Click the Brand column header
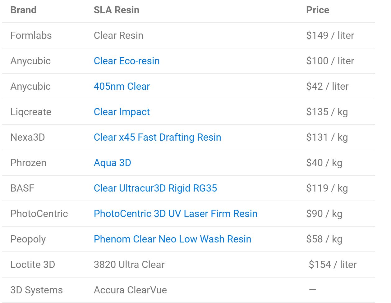Viewport: 391px width, 303px height. tap(23, 10)
